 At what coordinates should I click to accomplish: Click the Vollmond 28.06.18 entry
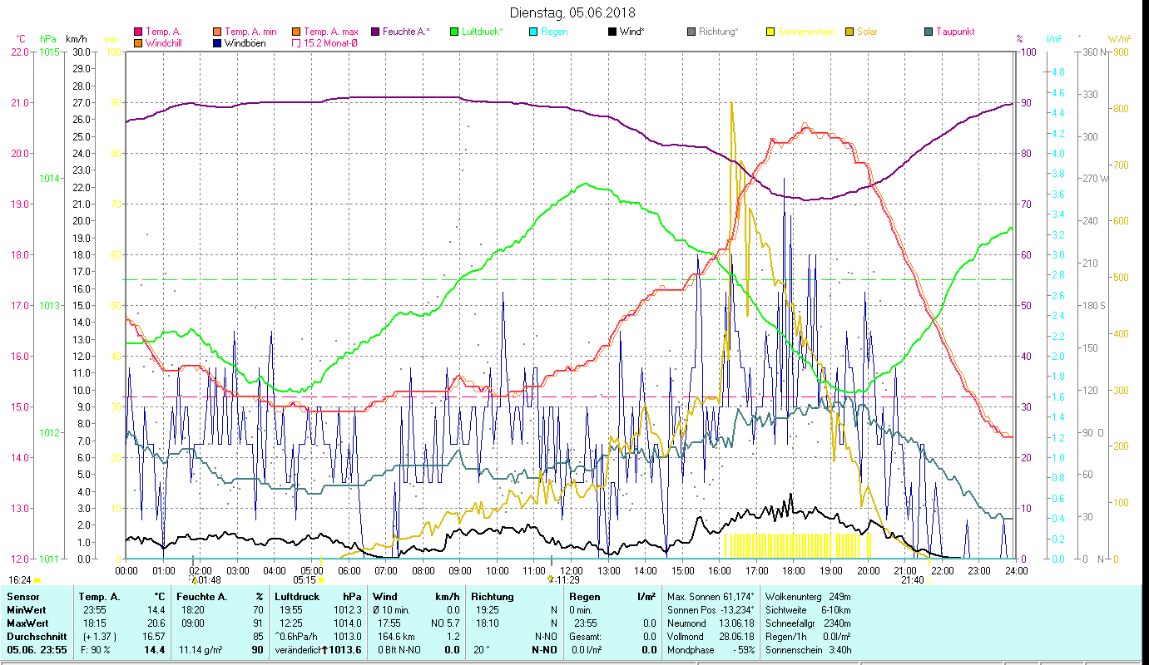[x=711, y=637]
